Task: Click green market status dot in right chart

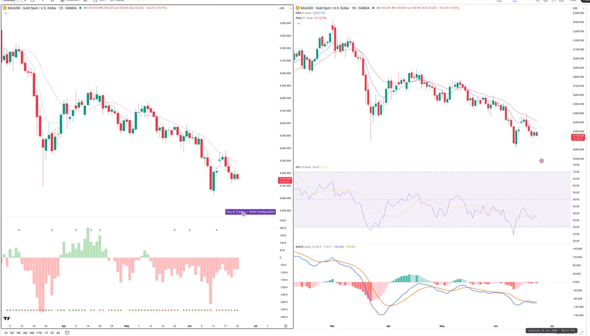Action: coord(374,8)
